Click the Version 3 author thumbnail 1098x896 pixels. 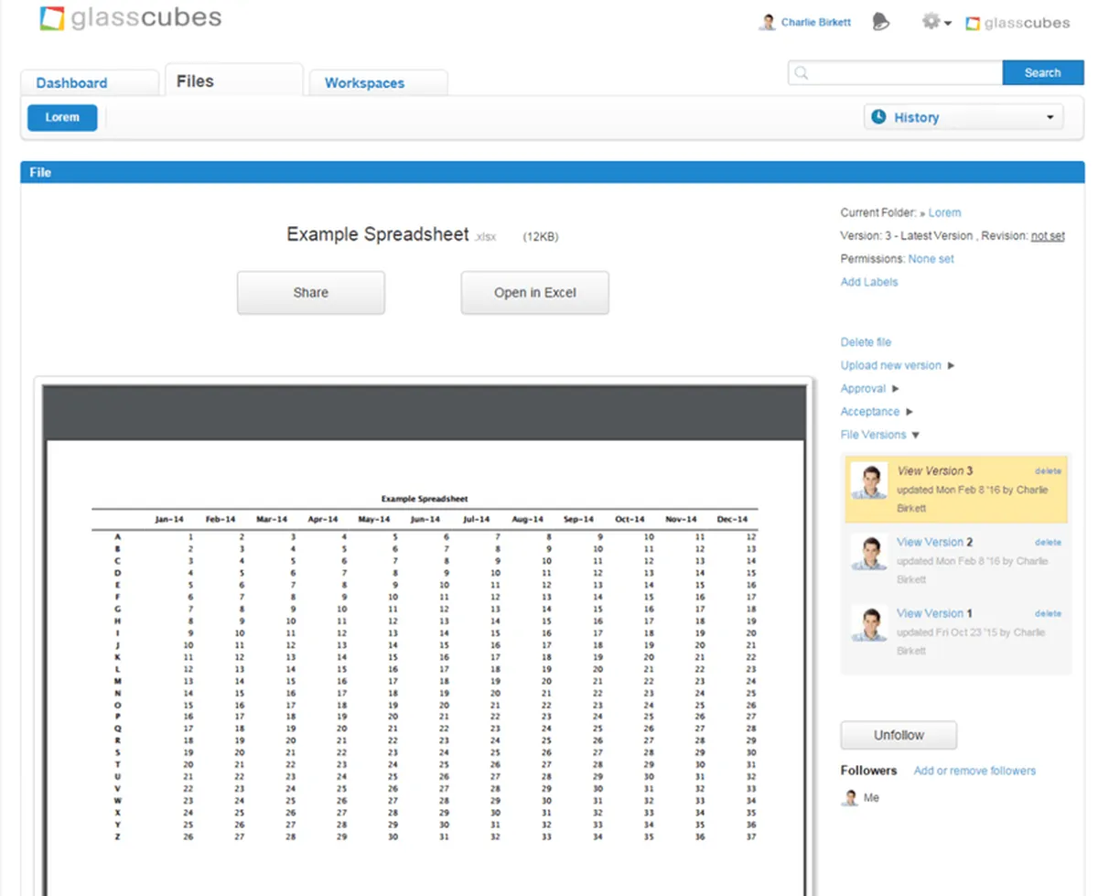click(868, 480)
